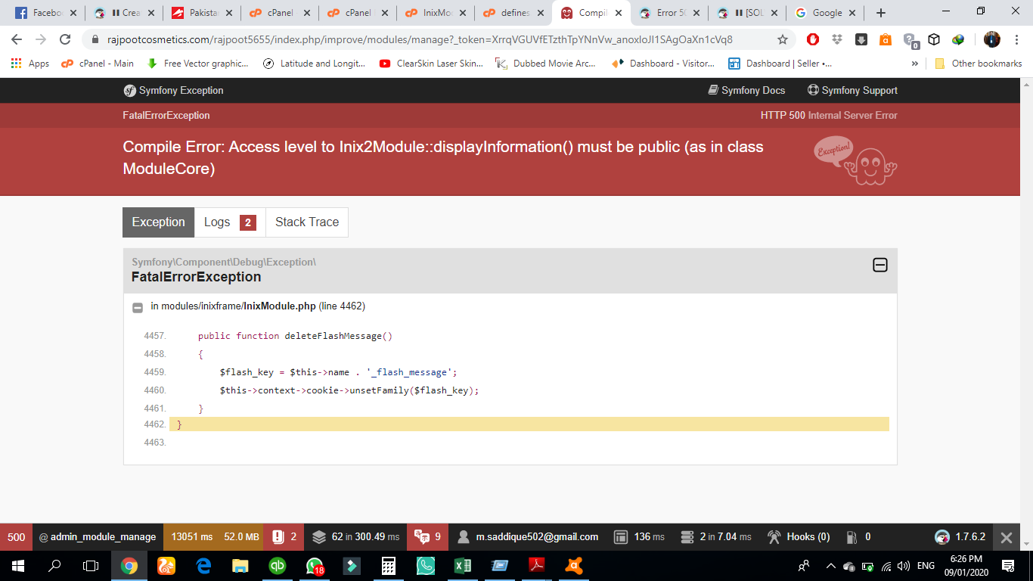
Task: Open the Dashboard | Seller bookmark
Action: pos(780,64)
